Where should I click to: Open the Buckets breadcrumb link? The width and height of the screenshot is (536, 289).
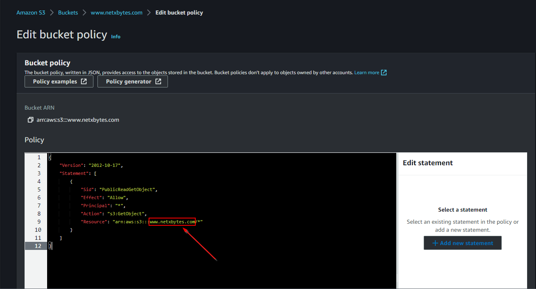[x=68, y=12]
